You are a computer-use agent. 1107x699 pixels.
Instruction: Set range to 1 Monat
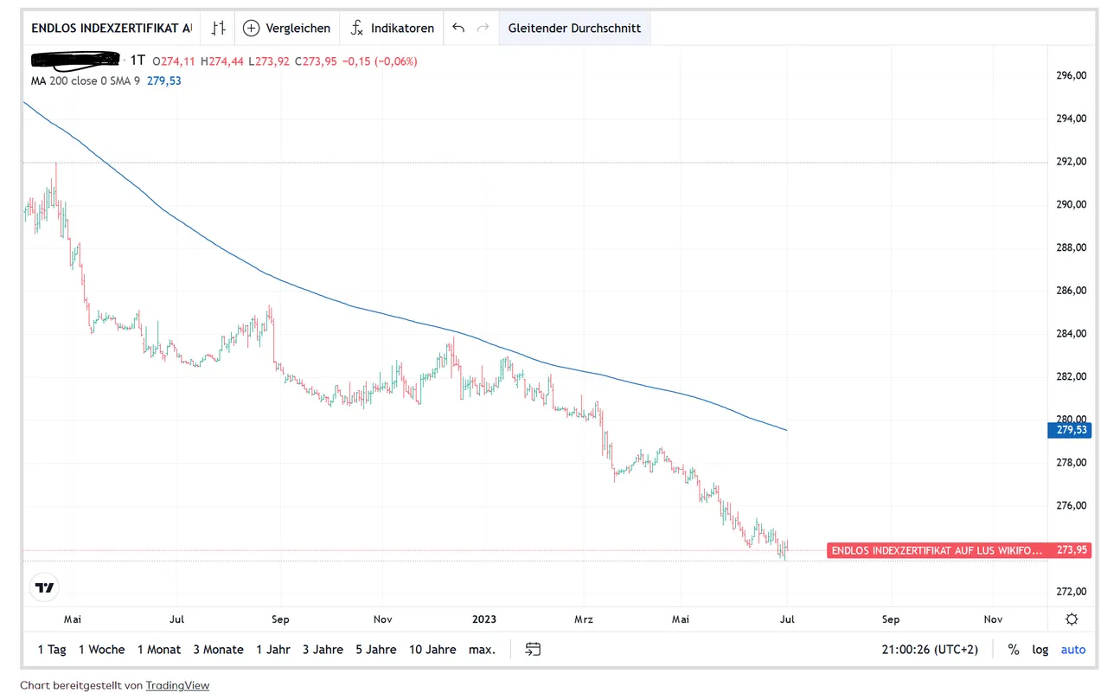[159, 650]
